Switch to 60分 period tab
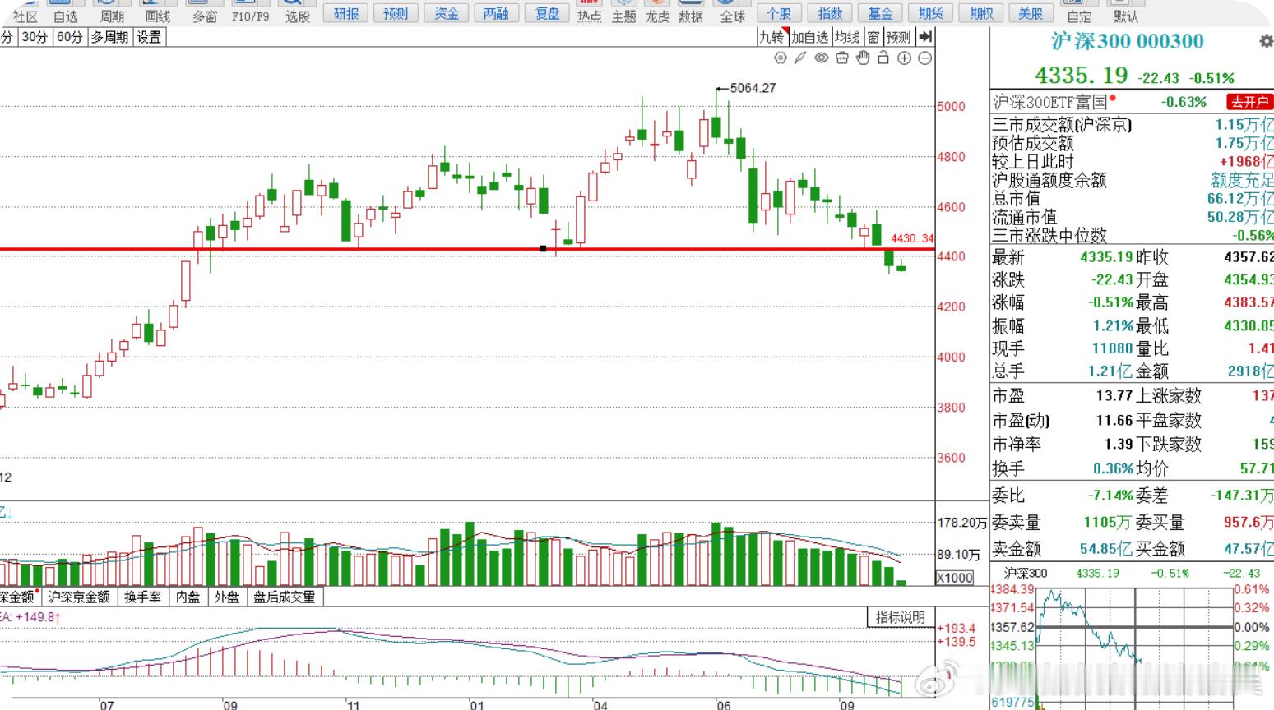Screen dimensions: 1274x710 point(69,37)
